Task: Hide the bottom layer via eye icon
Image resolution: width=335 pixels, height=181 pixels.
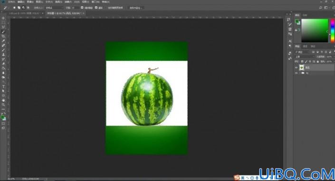Action: tap(297, 73)
